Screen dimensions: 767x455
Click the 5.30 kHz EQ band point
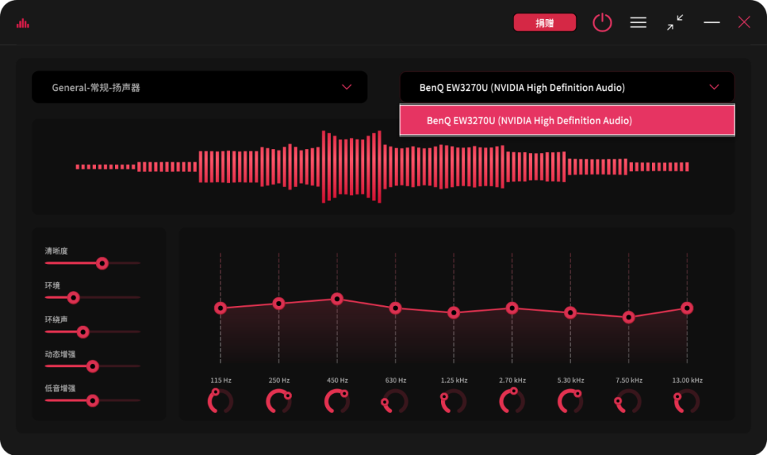click(570, 312)
